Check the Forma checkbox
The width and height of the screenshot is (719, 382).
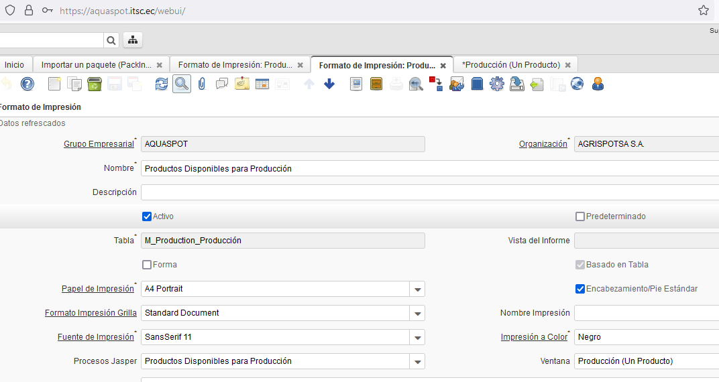click(x=147, y=265)
